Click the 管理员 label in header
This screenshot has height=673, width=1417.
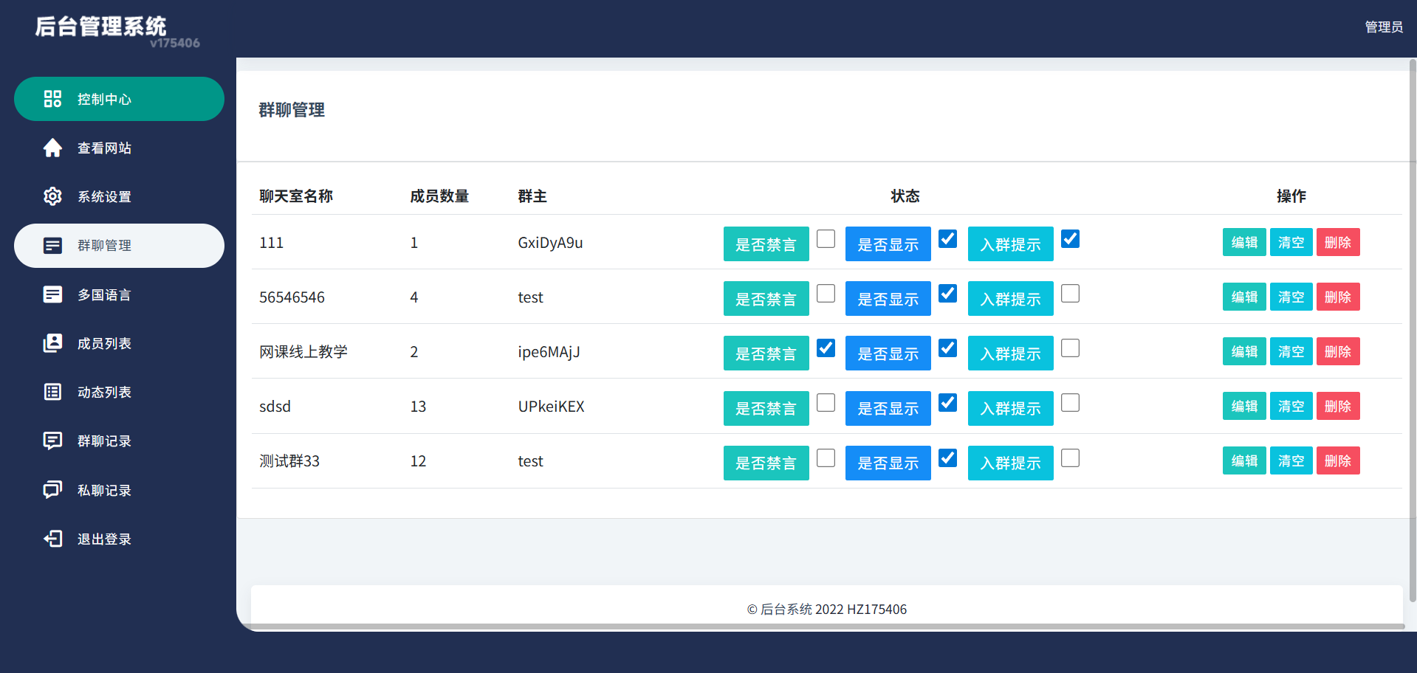tap(1383, 27)
